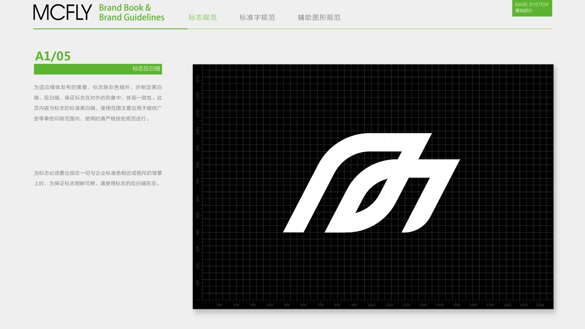Click the 100X label on the horizontal axis

point(371,305)
